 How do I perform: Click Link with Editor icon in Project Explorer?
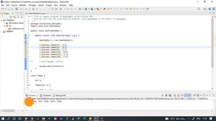pos(15,17)
